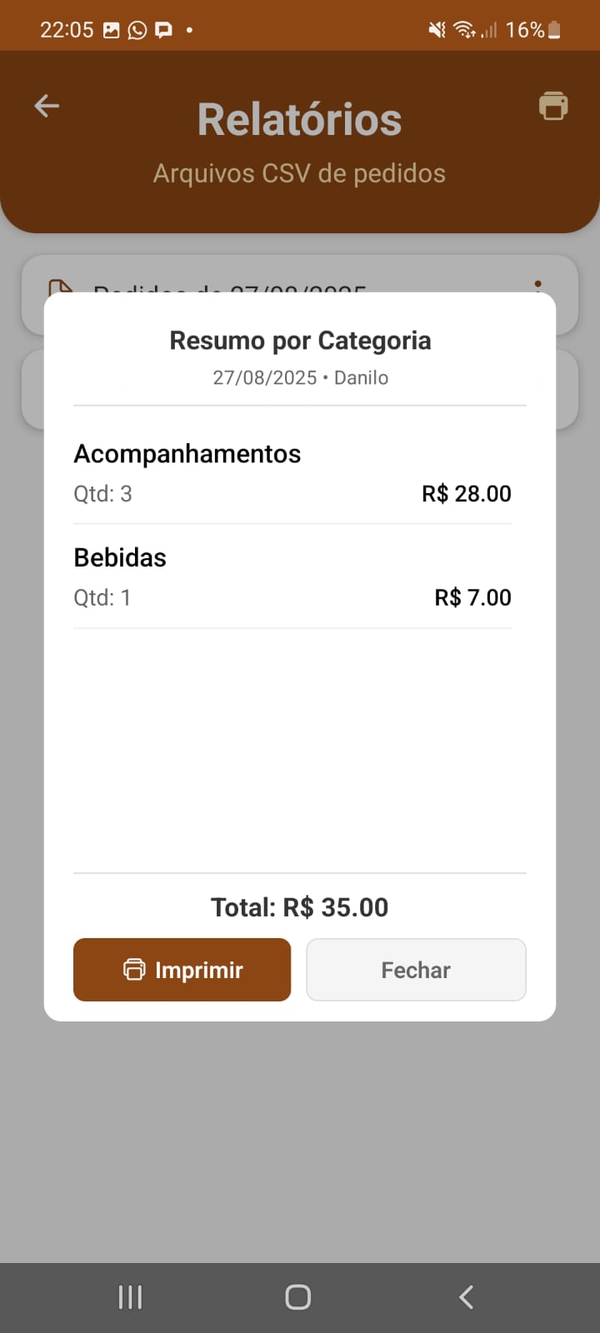Tap the Android home button

coord(298,1297)
